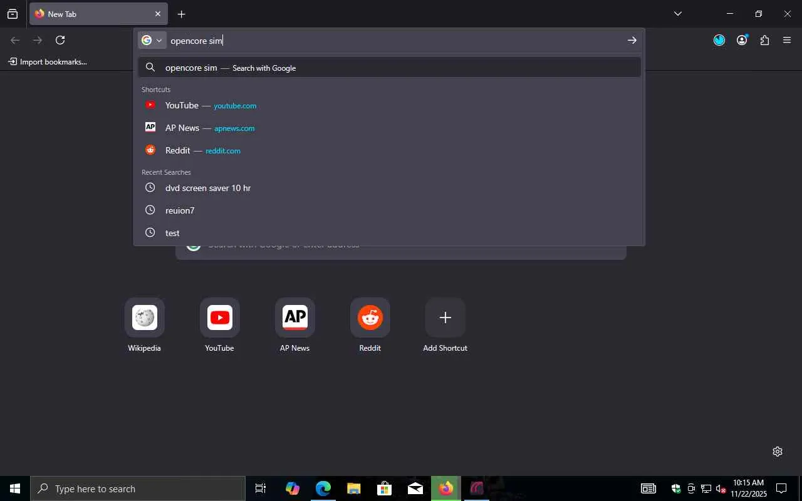This screenshot has width=802, height=501.
Task: Open the Action Center notifications icon
Action: tap(781, 488)
